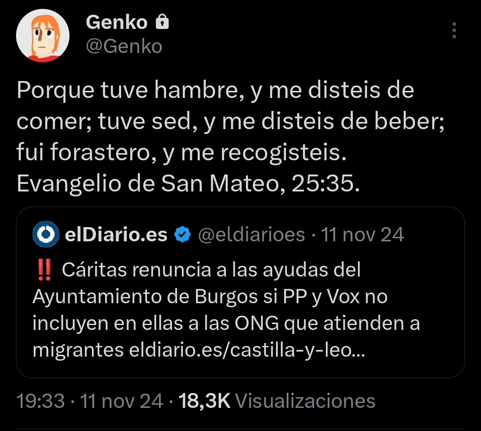481x431 pixels.
Task: Click the blue verified badge of elDiario.es
Action: point(183,234)
